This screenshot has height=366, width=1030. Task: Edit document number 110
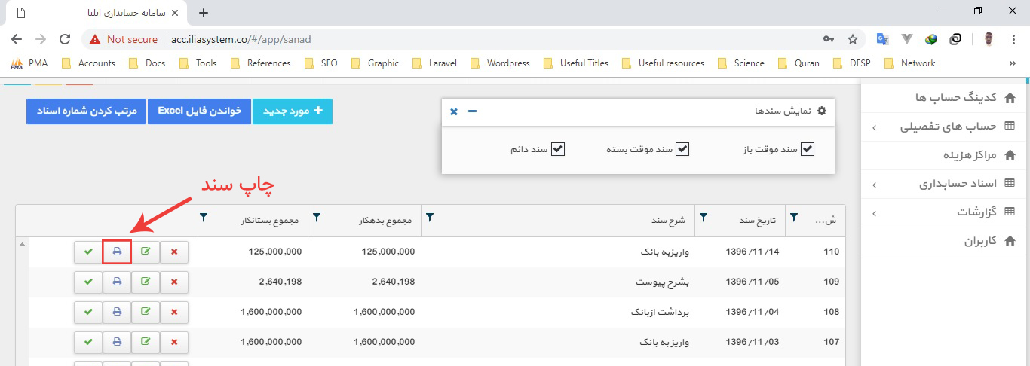coord(146,252)
